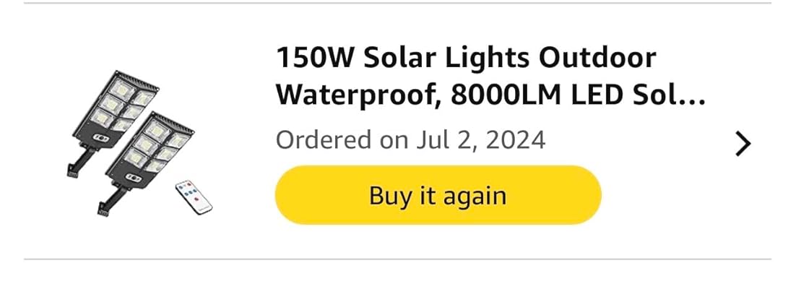Open the "150W Solar Lights Outdoor" title
The image size is (796, 289).
pyautogui.click(x=466, y=58)
